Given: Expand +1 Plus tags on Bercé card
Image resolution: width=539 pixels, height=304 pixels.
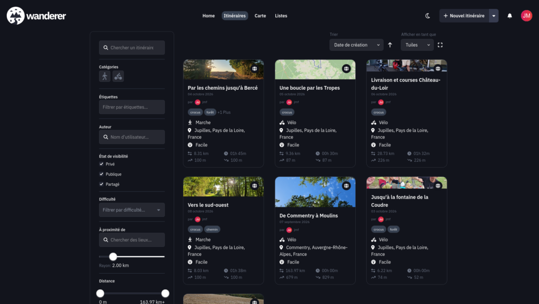Looking at the screenshot, I should coord(224,112).
